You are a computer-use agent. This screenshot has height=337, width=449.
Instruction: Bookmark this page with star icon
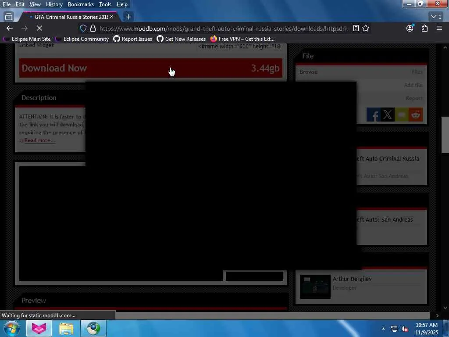[366, 28]
